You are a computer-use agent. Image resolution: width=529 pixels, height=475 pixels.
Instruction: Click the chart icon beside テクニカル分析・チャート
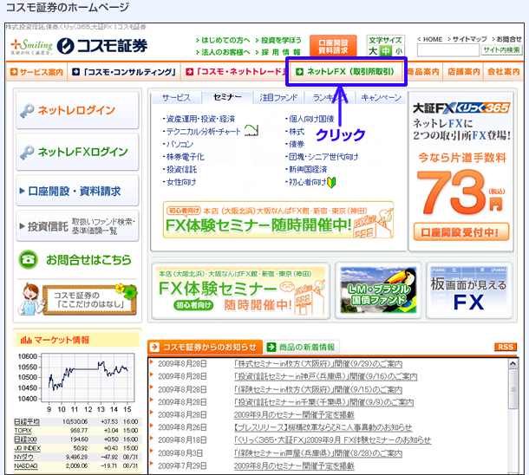[x=251, y=130]
